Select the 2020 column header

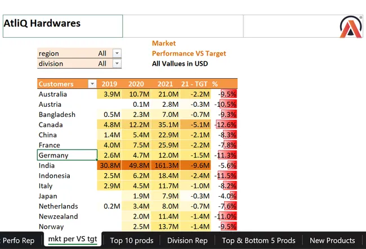(136, 84)
